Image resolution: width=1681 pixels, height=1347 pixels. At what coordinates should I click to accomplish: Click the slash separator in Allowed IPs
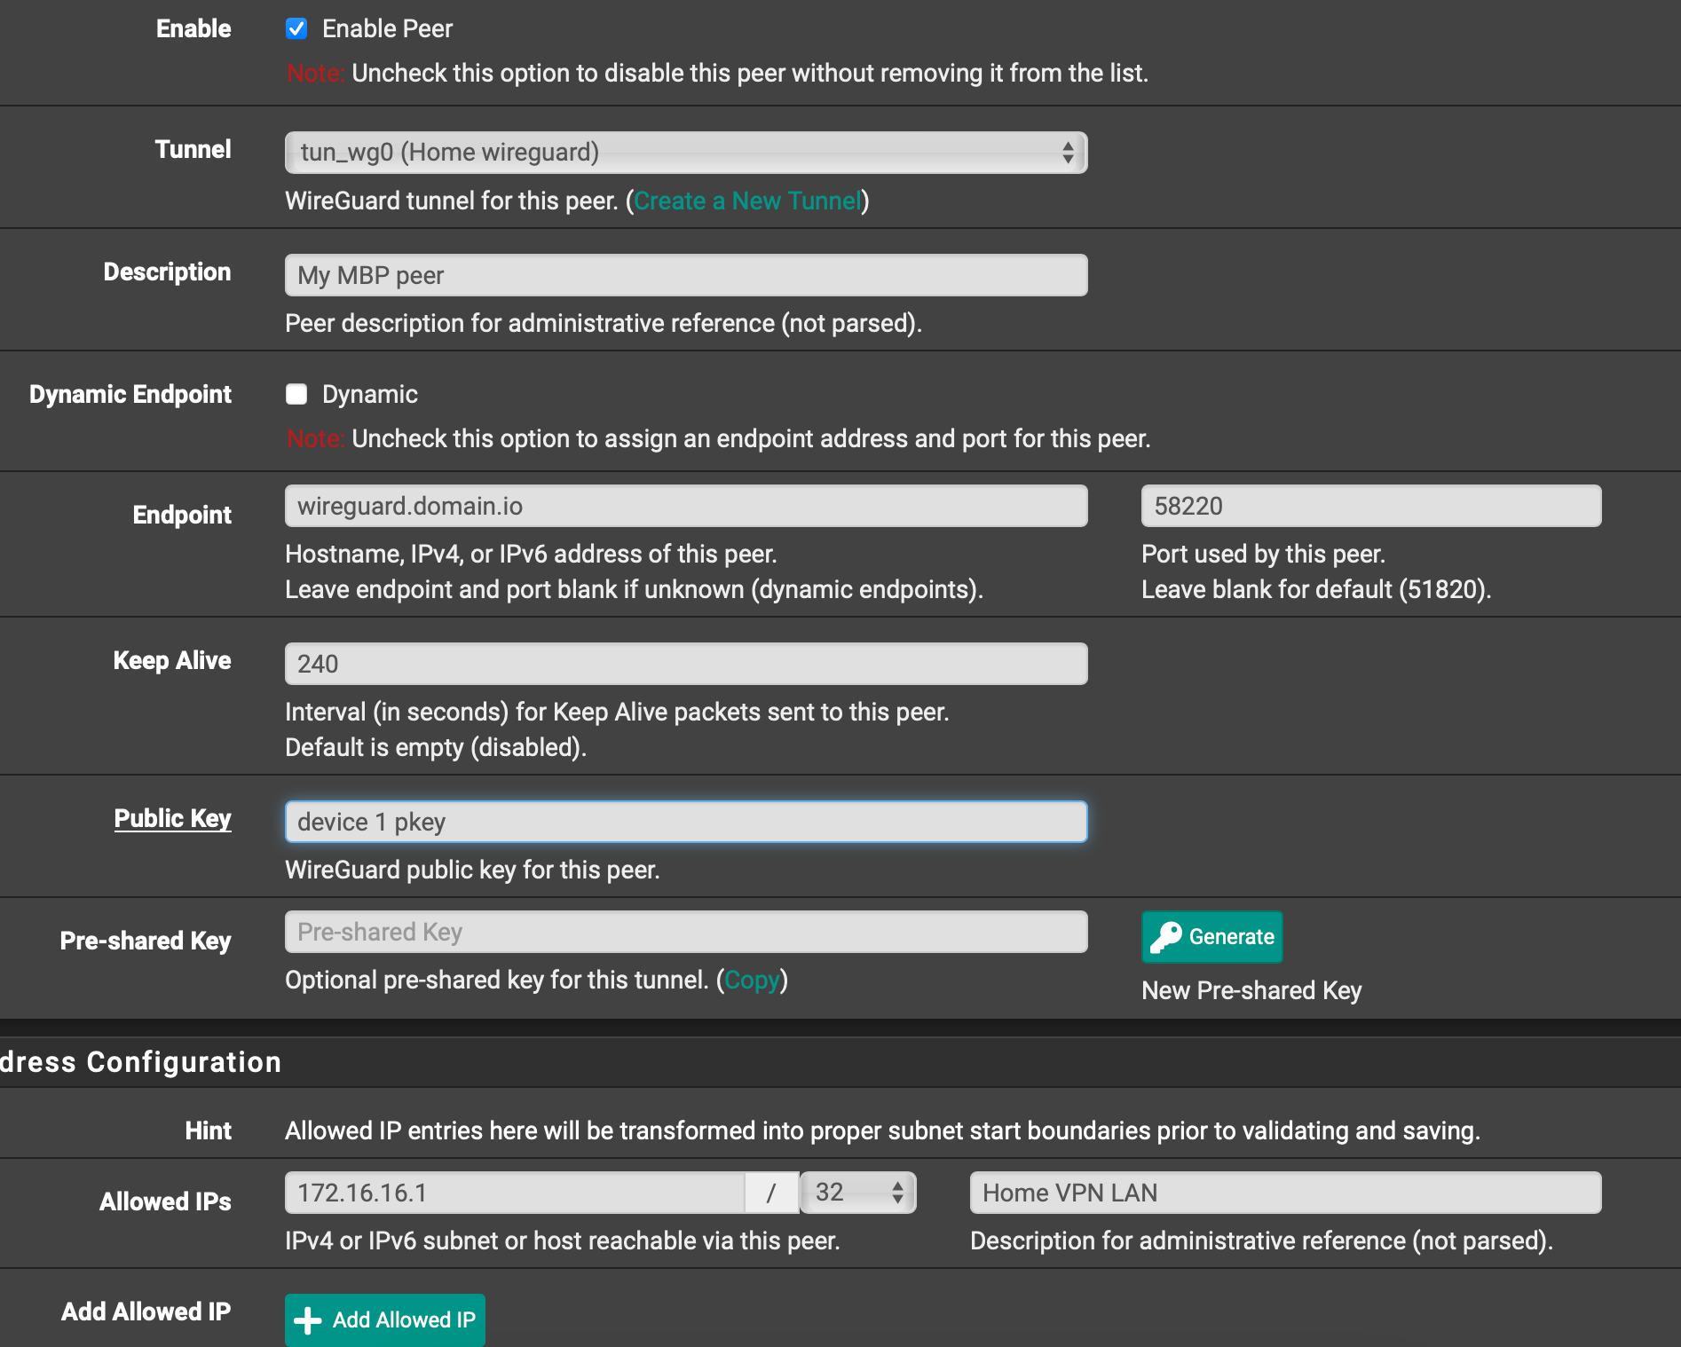[x=771, y=1193]
